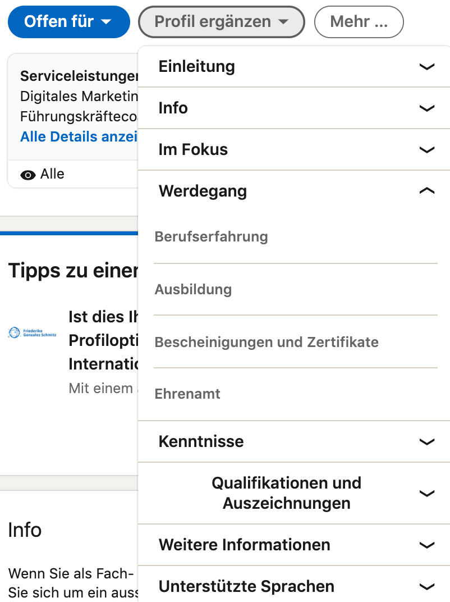
Task: Select Ausbildung from the menu
Action: point(193,289)
